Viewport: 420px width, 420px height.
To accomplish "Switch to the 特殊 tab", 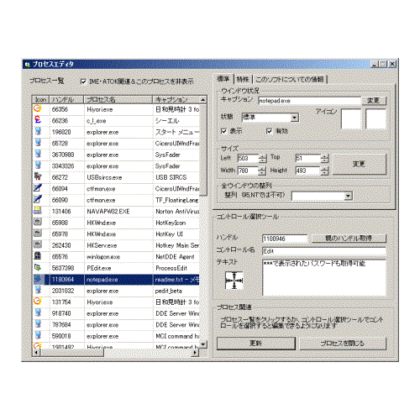I will coord(243,80).
